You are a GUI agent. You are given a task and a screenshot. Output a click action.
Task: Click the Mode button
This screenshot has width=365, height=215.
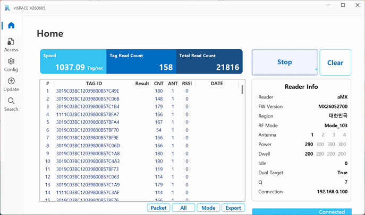point(208,208)
